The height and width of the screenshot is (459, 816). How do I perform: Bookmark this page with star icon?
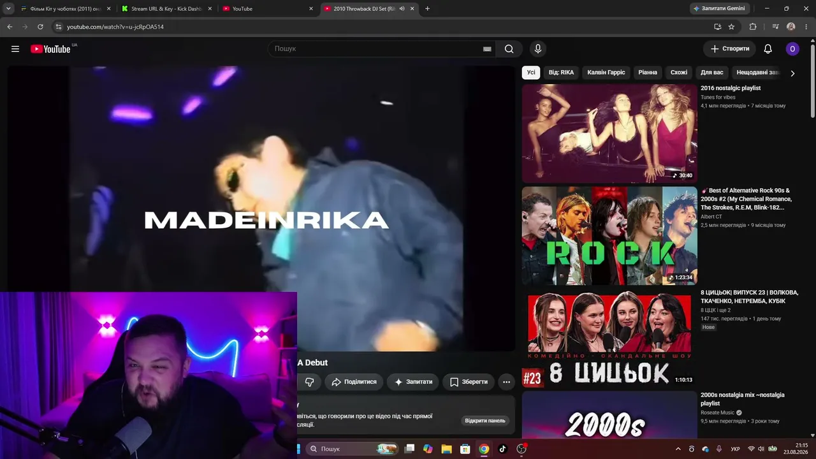point(731,27)
